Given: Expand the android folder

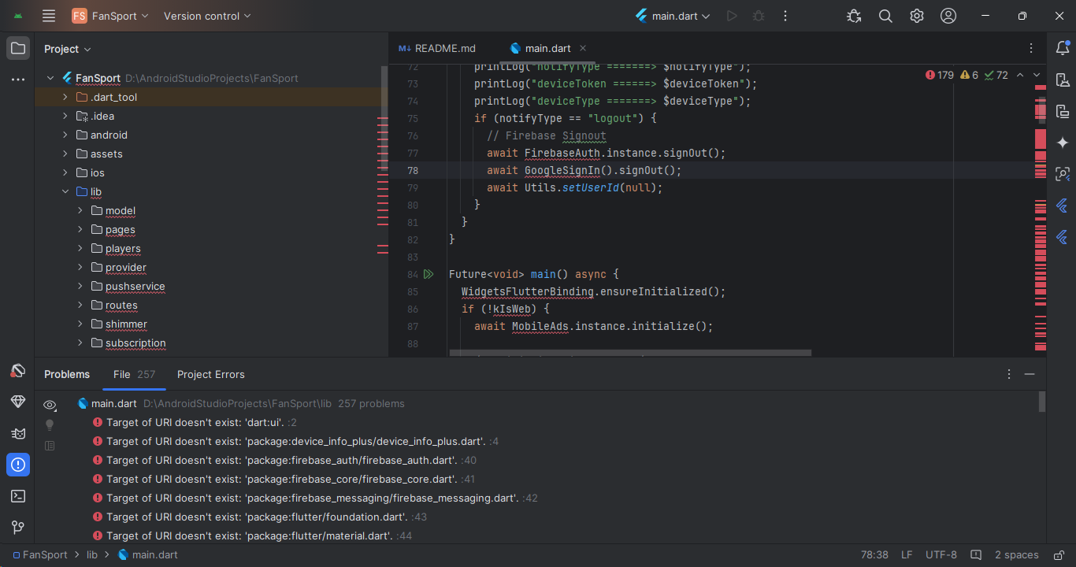Looking at the screenshot, I should coord(65,135).
